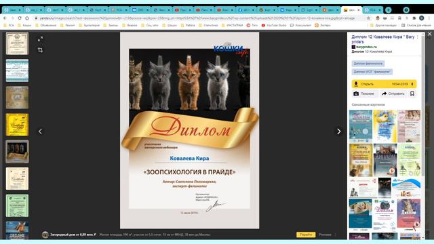This screenshot has width=434, height=244.
Task: Select the Диплом WCF "фелинолог" tag
Action: 372,72
